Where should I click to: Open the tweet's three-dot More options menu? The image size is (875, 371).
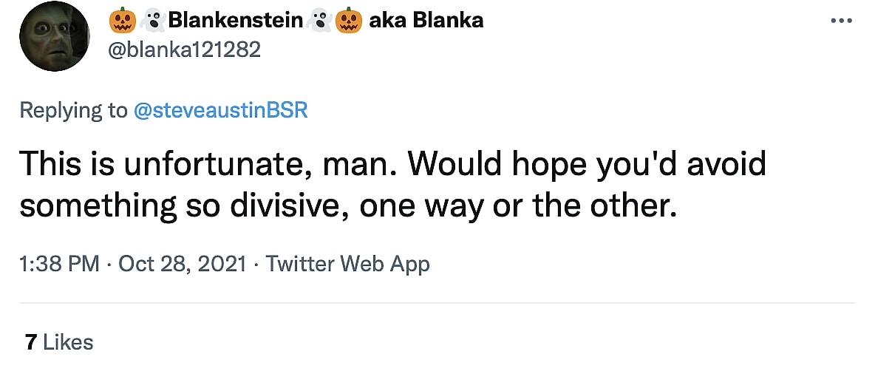point(841,21)
